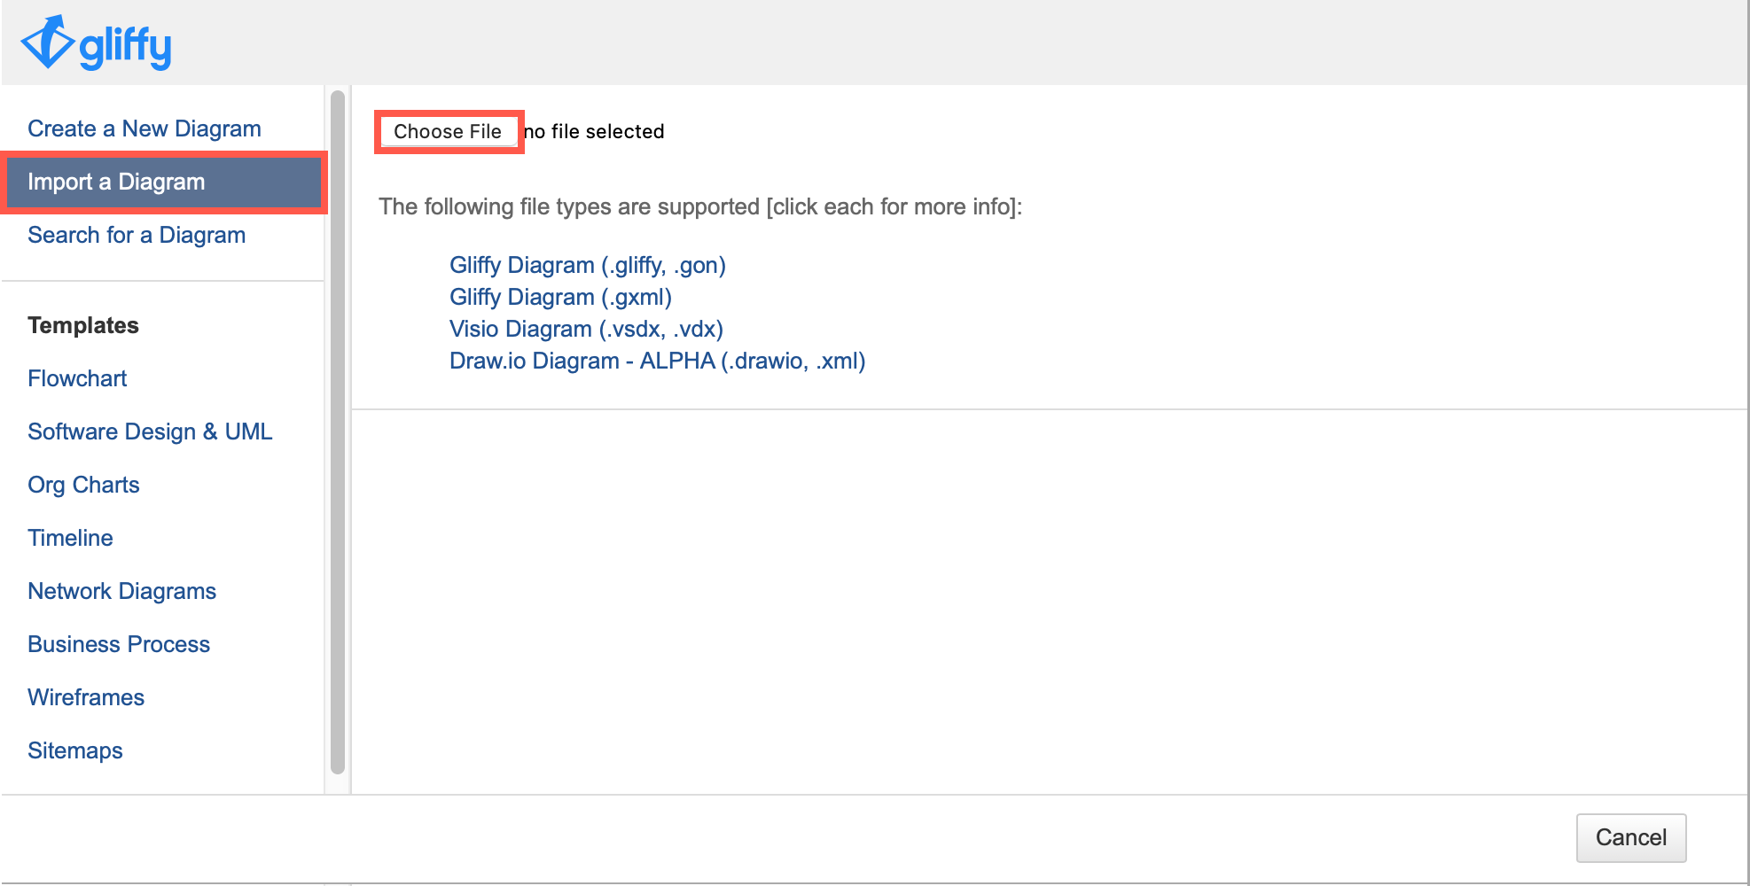The image size is (1750, 886).
Task: Open Gliffy Diagram (.gliffy, .gon) format info
Action: click(587, 265)
